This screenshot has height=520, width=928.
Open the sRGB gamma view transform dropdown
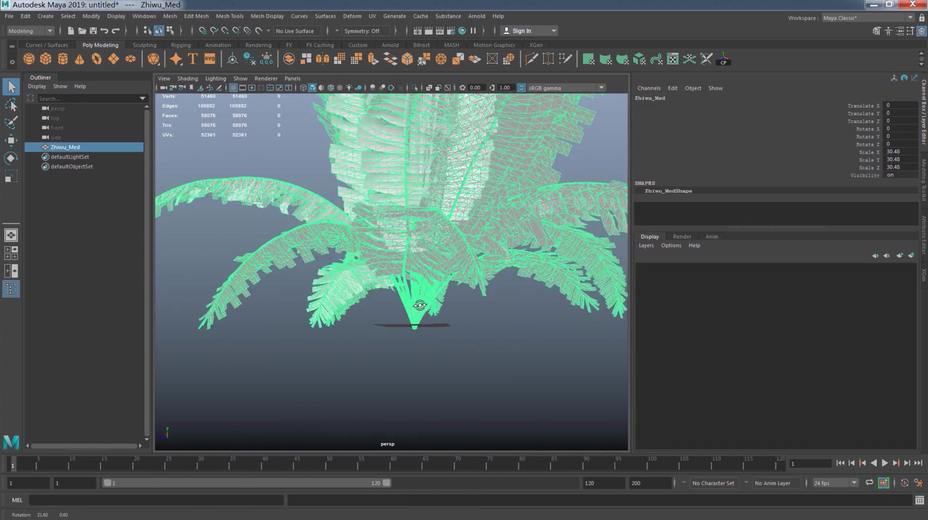coord(601,88)
